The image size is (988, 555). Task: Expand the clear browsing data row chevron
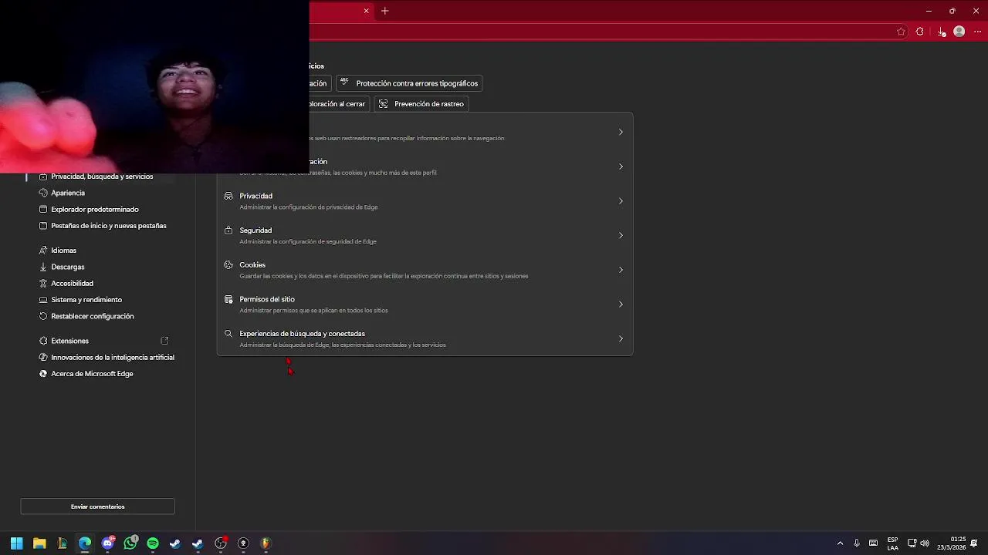621,166
